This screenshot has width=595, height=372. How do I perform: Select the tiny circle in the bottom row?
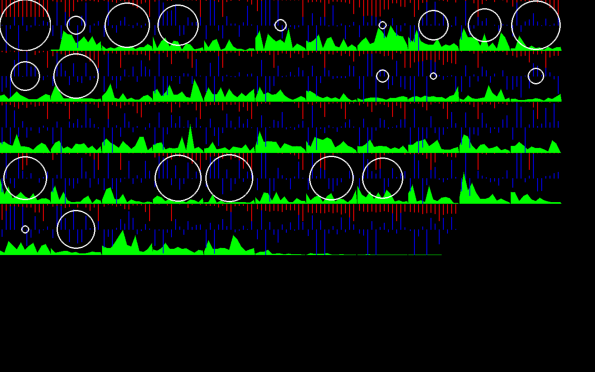pos(25,229)
